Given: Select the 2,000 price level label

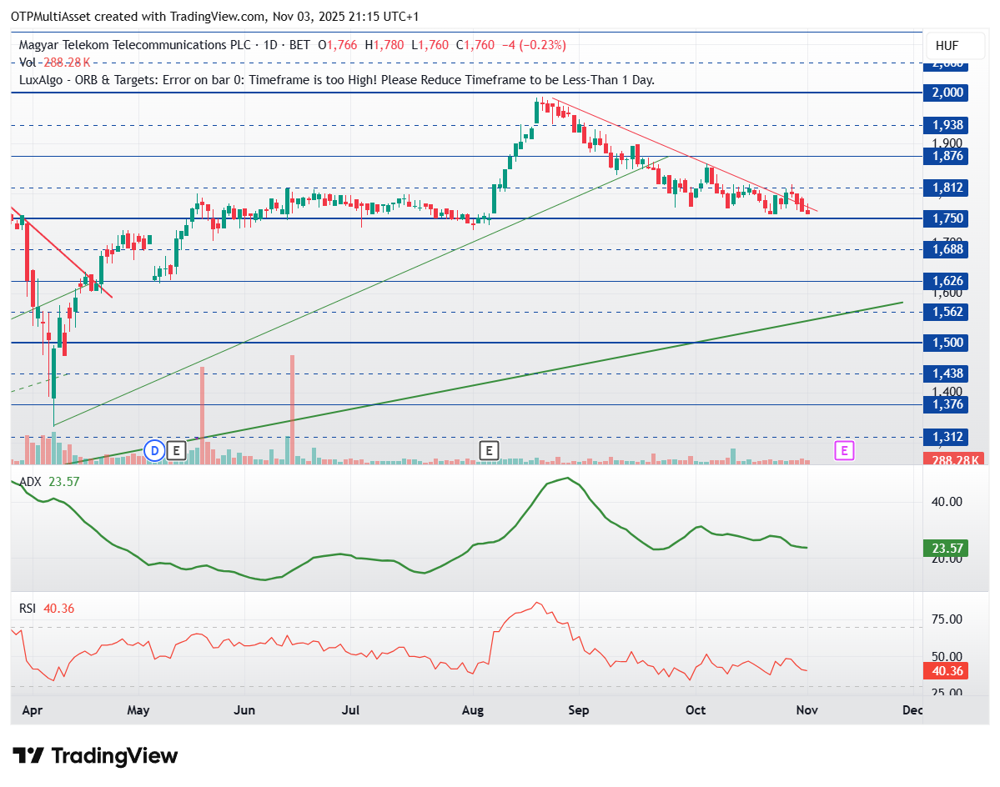Looking at the screenshot, I should coord(947,93).
